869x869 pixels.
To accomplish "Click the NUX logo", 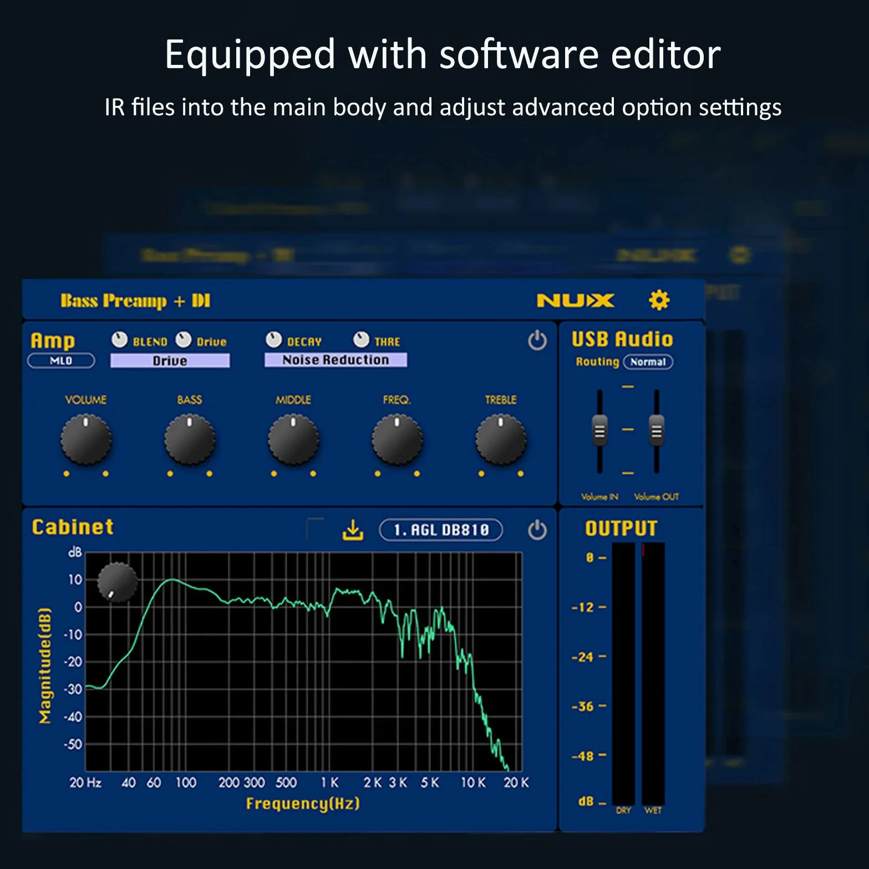I will 575,301.
